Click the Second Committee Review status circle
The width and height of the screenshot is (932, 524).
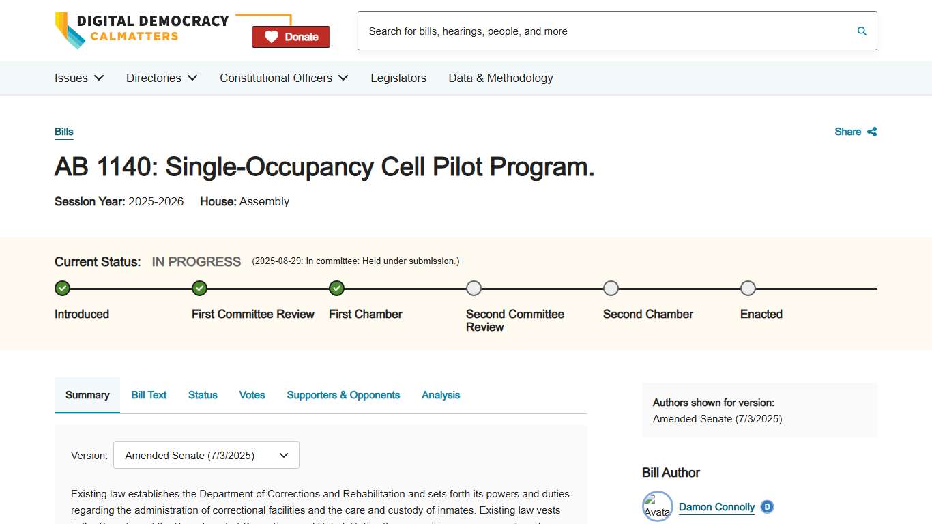(x=474, y=288)
